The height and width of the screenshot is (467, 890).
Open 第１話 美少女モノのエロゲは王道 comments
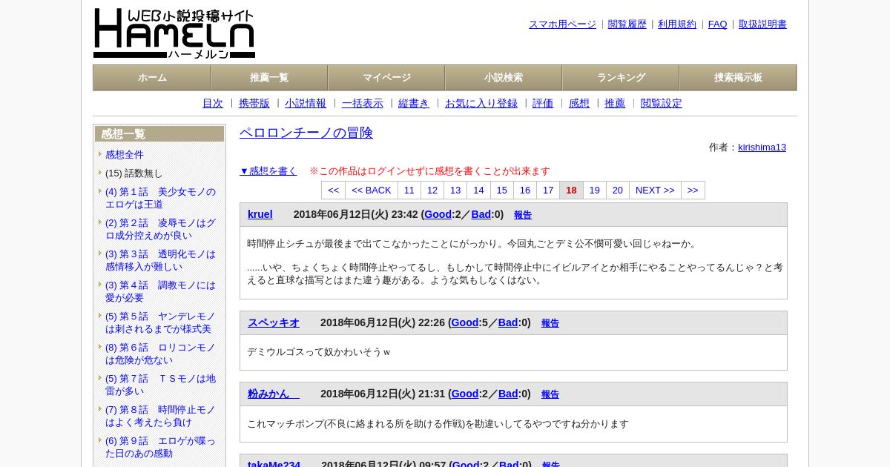(160, 198)
